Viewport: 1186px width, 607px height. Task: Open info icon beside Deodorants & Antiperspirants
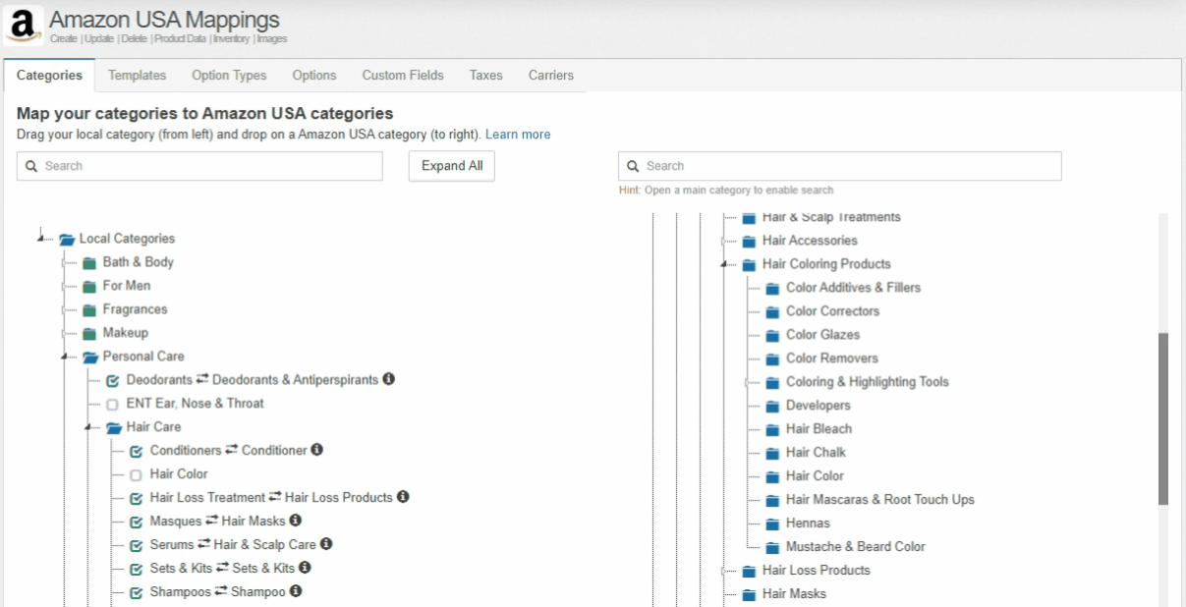click(388, 379)
